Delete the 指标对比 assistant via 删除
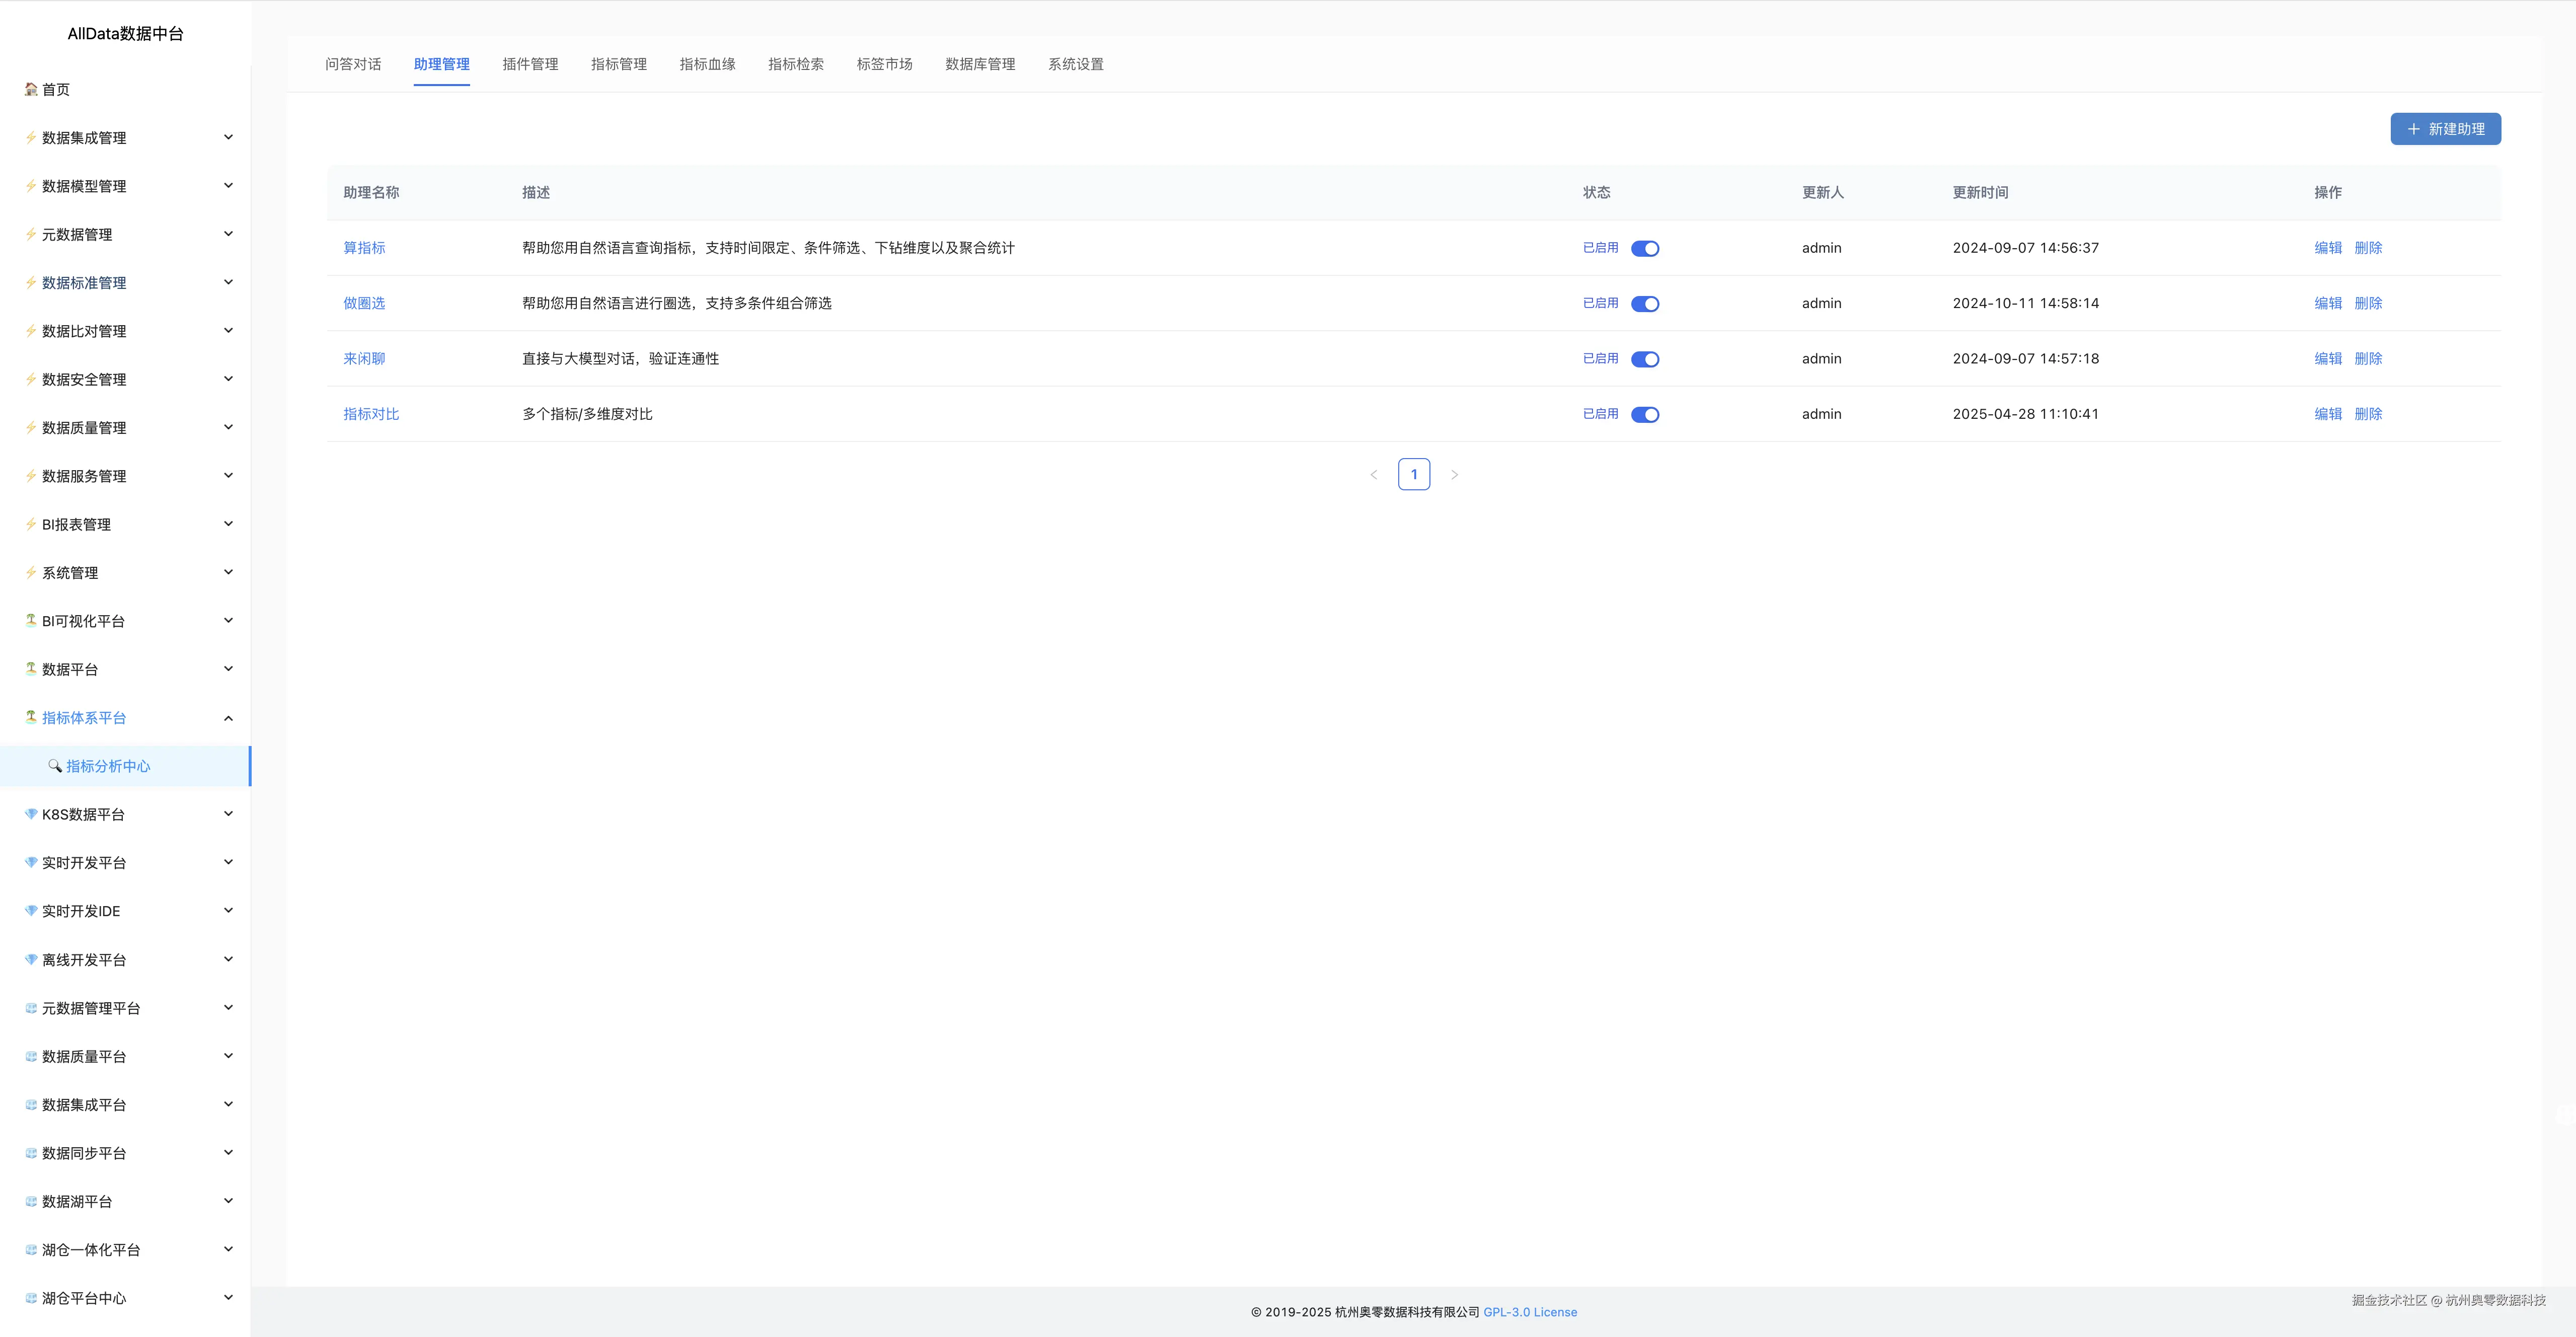 coord(2368,414)
